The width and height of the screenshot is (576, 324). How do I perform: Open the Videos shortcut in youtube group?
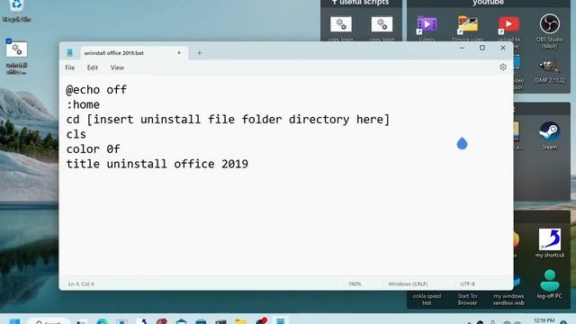(427, 28)
